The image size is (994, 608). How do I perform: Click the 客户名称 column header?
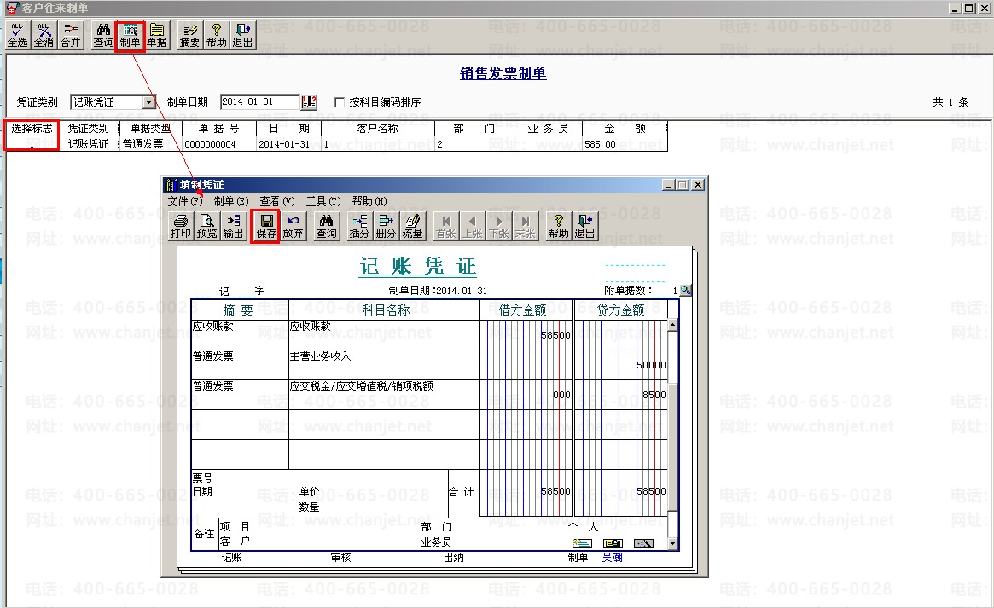378,129
